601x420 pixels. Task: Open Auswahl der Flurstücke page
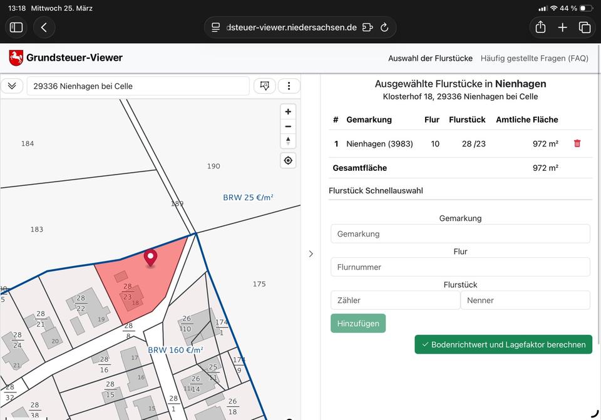pos(430,58)
